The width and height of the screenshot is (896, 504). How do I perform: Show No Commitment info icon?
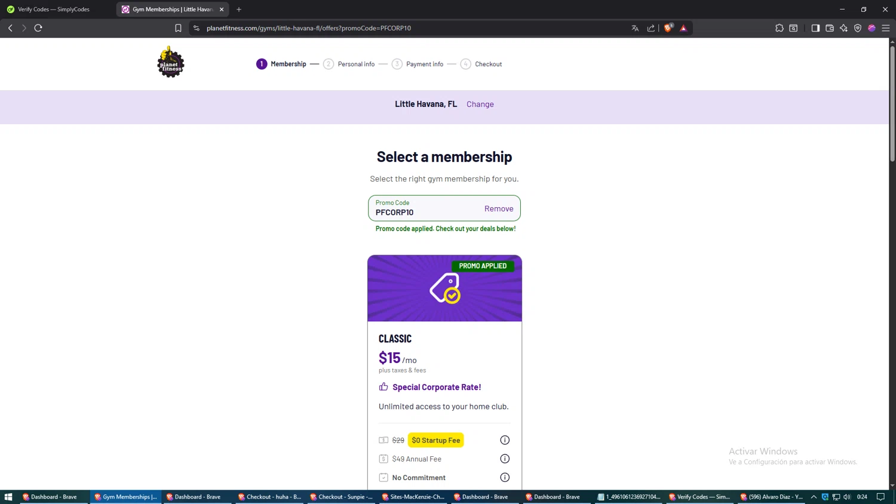coord(505,477)
